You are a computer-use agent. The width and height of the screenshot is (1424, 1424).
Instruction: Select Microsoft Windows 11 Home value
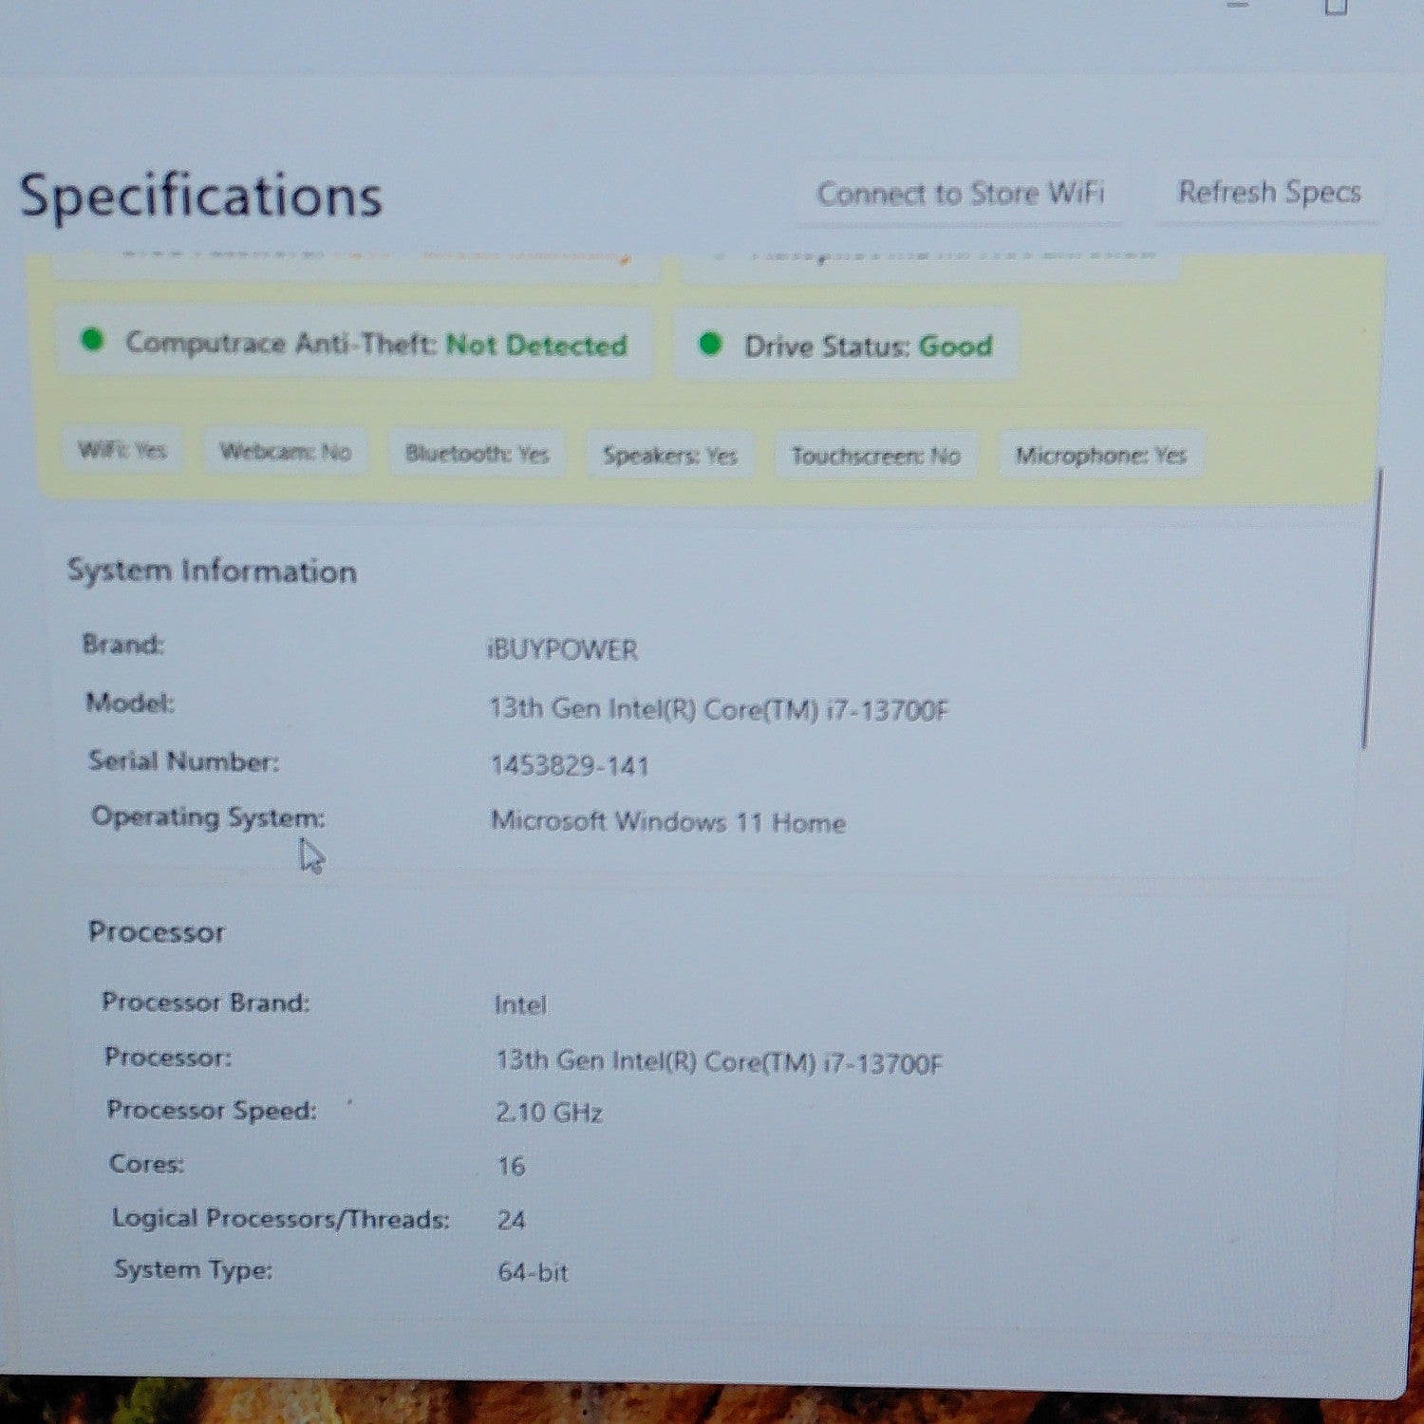pos(667,822)
